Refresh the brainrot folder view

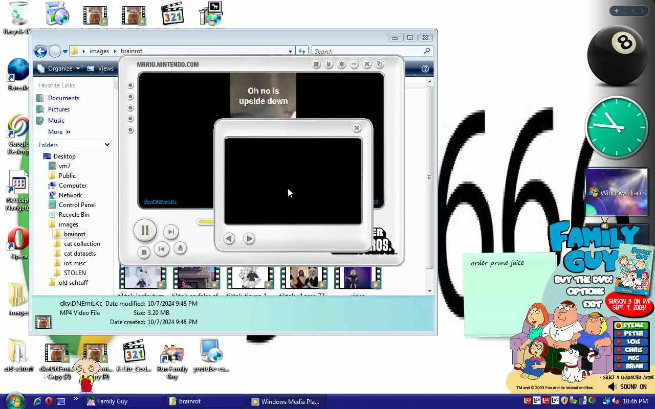click(x=302, y=51)
